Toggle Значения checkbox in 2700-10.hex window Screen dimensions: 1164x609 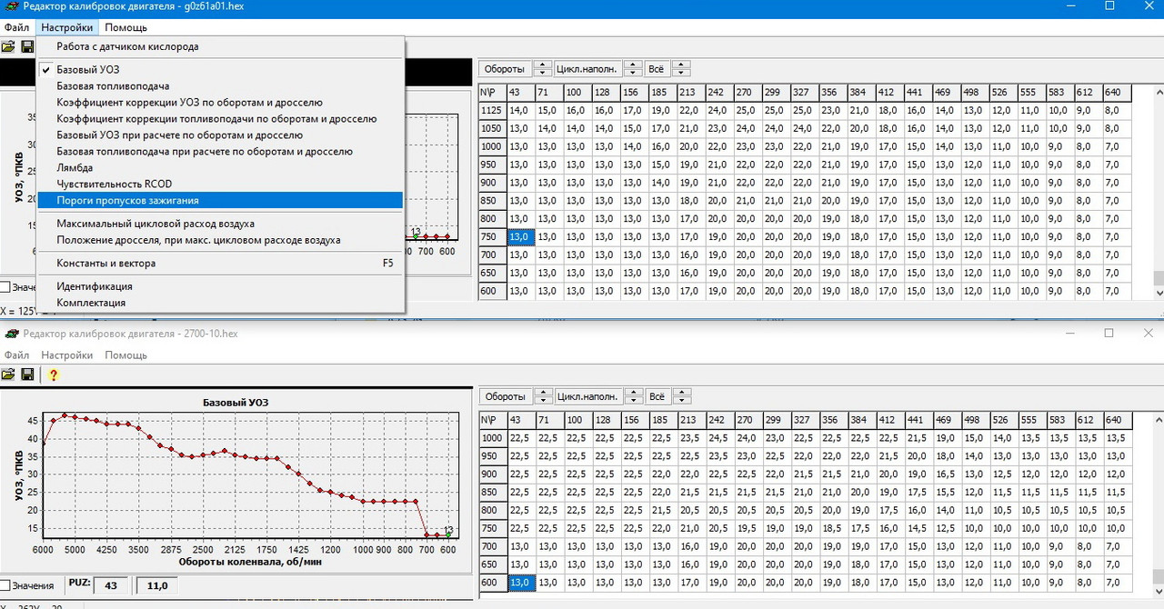coord(5,586)
